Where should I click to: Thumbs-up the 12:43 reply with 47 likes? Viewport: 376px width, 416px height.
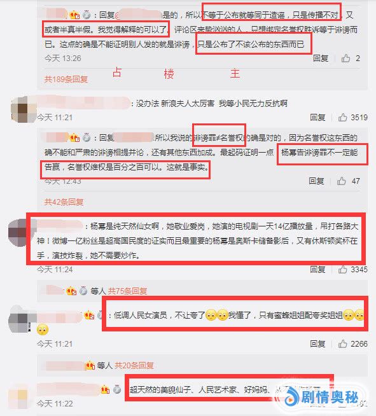[342, 181]
